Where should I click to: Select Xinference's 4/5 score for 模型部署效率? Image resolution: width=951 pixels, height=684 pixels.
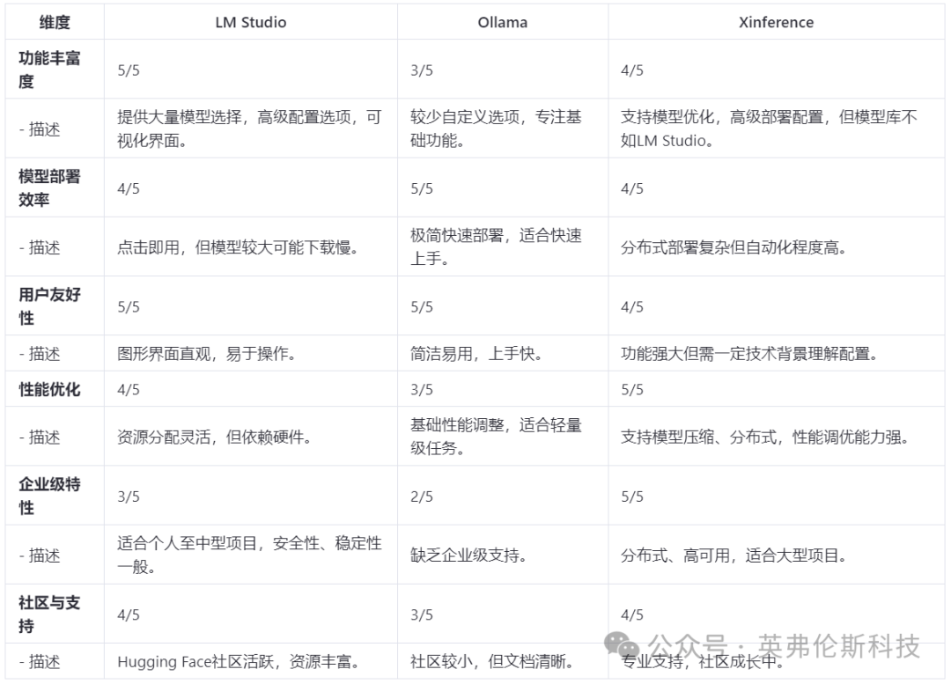tap(632, 188)
